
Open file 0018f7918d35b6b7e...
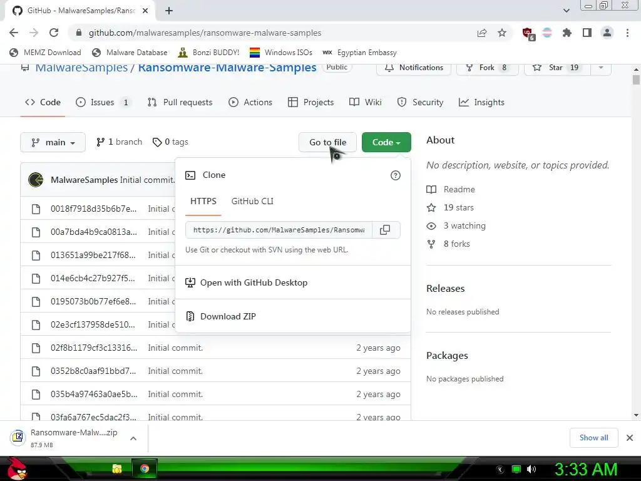click(94, 209)
